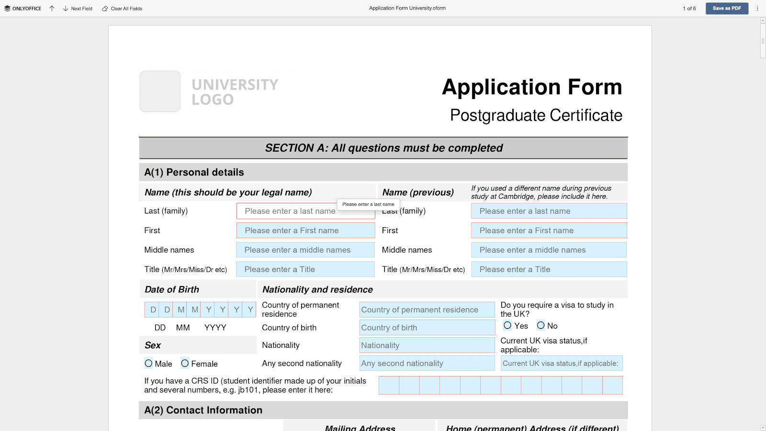Click the scrollbar up arrow

tap(763, 20)
